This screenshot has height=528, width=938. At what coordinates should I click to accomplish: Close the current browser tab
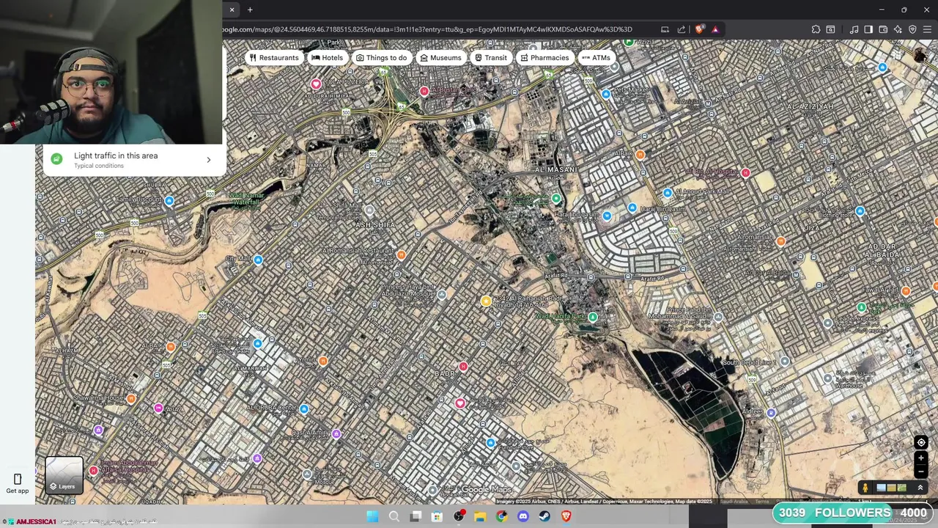pyautogui.click(x=232, y=10)
